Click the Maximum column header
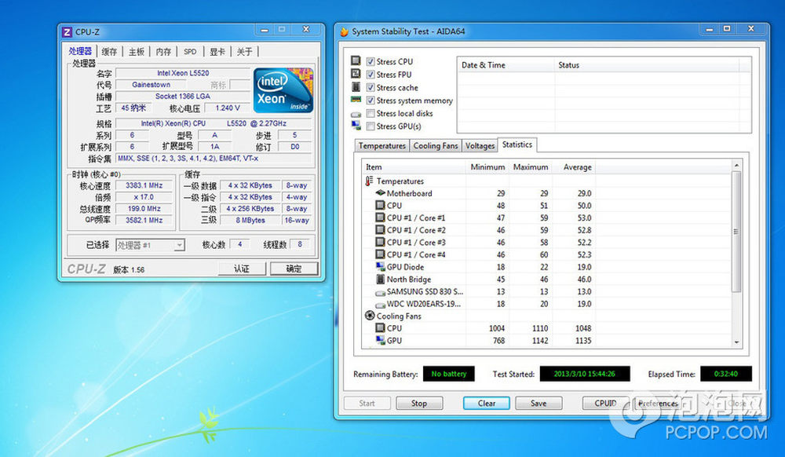This screenshot has height=457, width=785. click(x=530, y=167)
